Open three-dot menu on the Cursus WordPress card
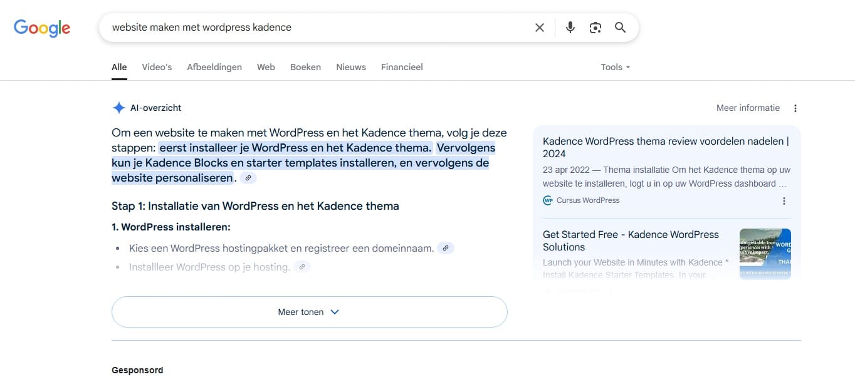Image resolution: width=855 pixels, height=377 pixels. tap(784, 201)
